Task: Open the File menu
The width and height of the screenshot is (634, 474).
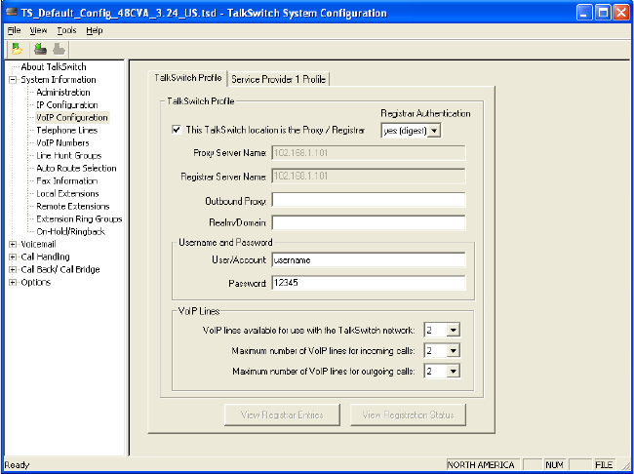Action: tap(15, 30)
